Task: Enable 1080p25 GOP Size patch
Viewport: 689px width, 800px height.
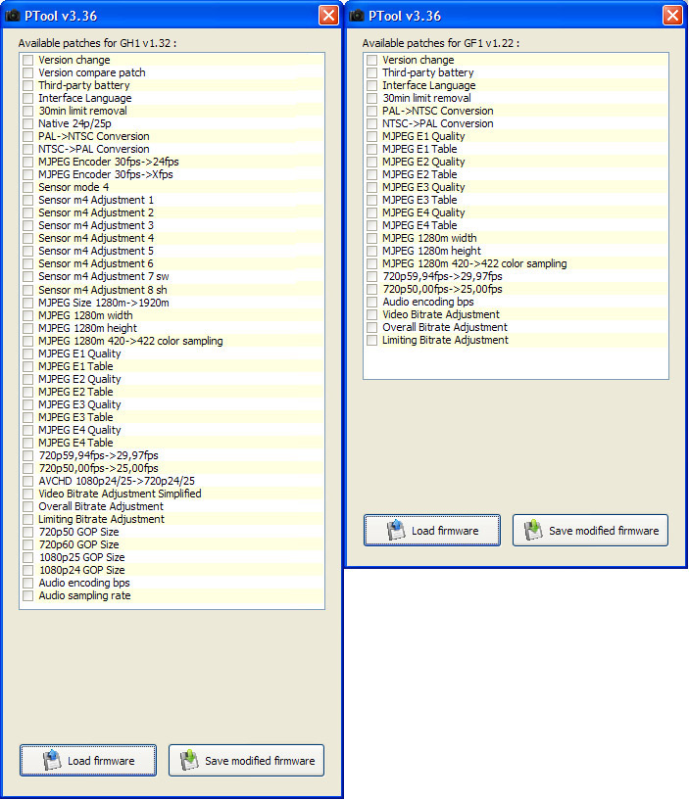Action: [28, 558]
